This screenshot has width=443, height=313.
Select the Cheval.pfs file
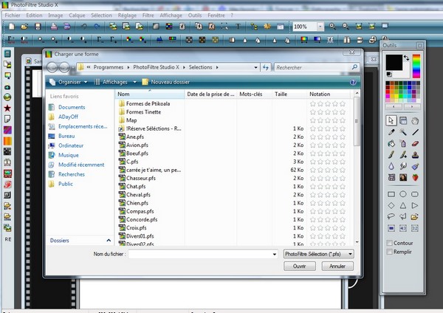[x=138, y=195]
